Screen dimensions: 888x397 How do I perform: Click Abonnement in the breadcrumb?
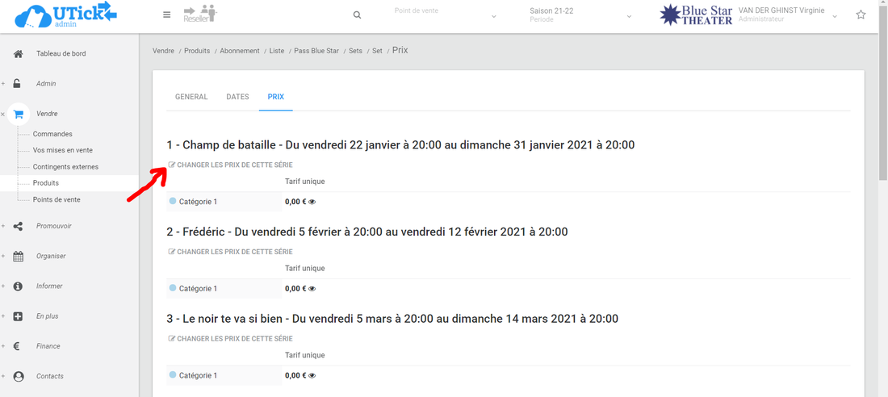(240, 51)
